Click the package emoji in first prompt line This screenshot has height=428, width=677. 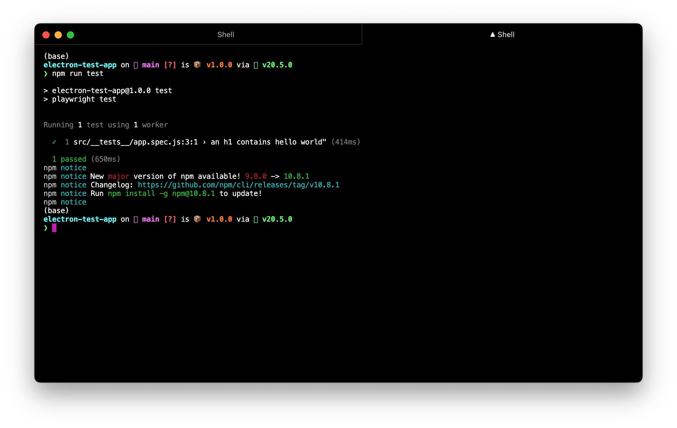pos(197,65)
